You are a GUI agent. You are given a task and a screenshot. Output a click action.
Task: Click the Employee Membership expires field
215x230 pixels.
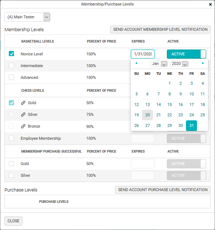point(143,138)
